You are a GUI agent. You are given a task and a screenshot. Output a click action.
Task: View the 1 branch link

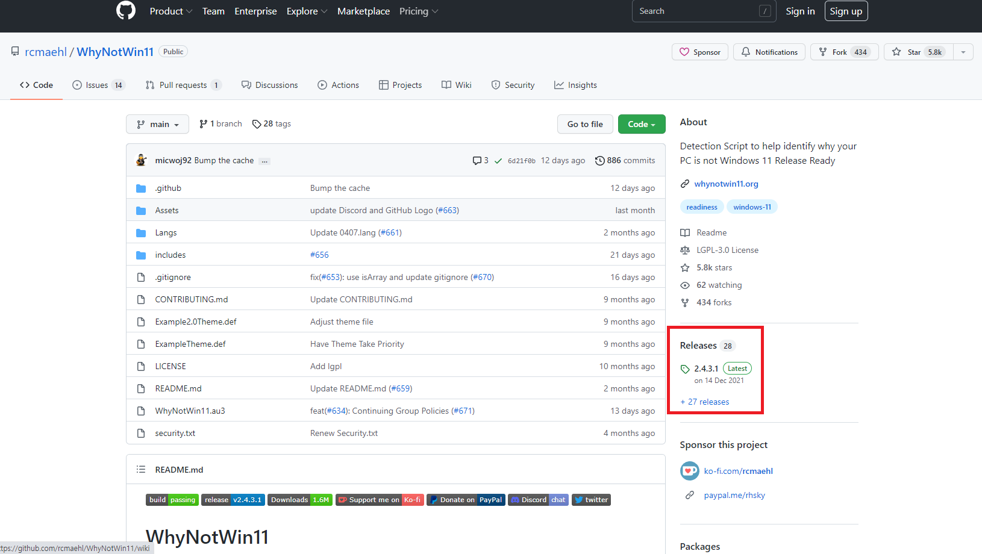(x=220, y=123)
